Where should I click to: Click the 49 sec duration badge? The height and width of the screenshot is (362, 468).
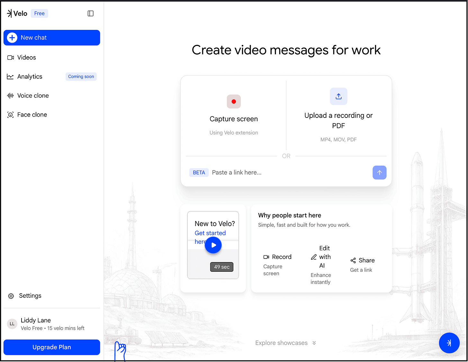click(222, 267)
